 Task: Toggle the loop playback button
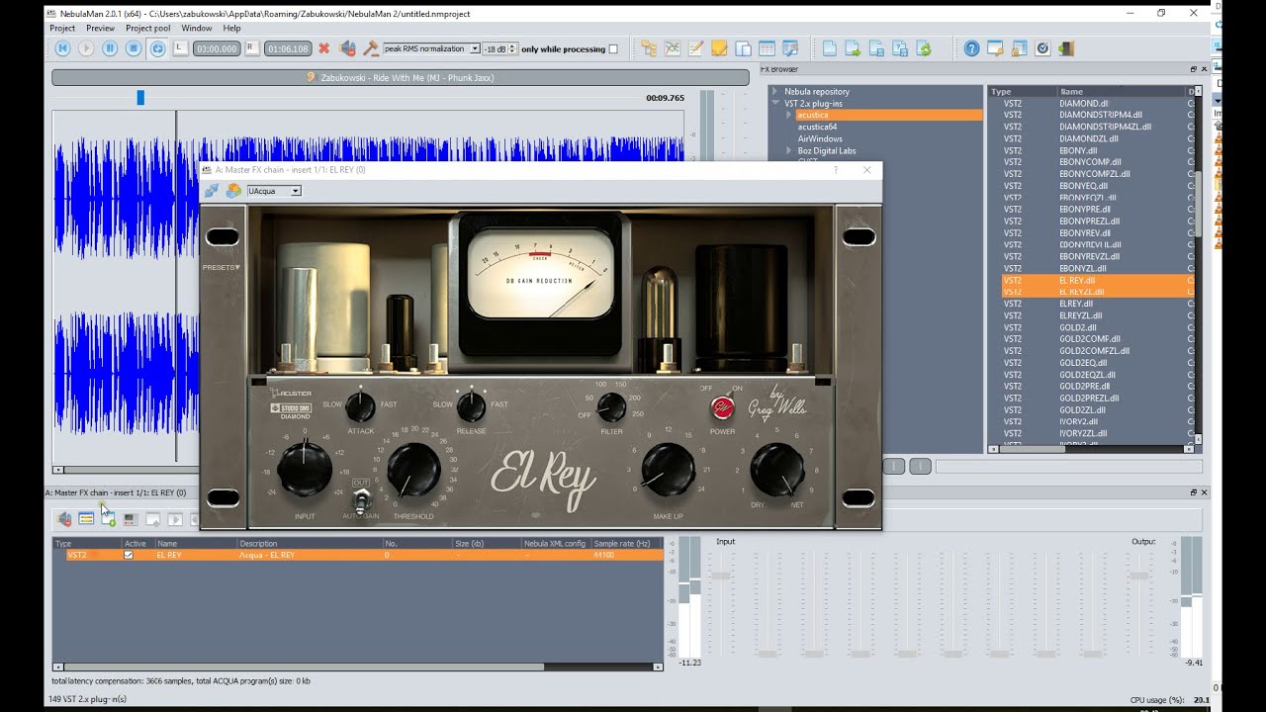[x=157, y=48]
